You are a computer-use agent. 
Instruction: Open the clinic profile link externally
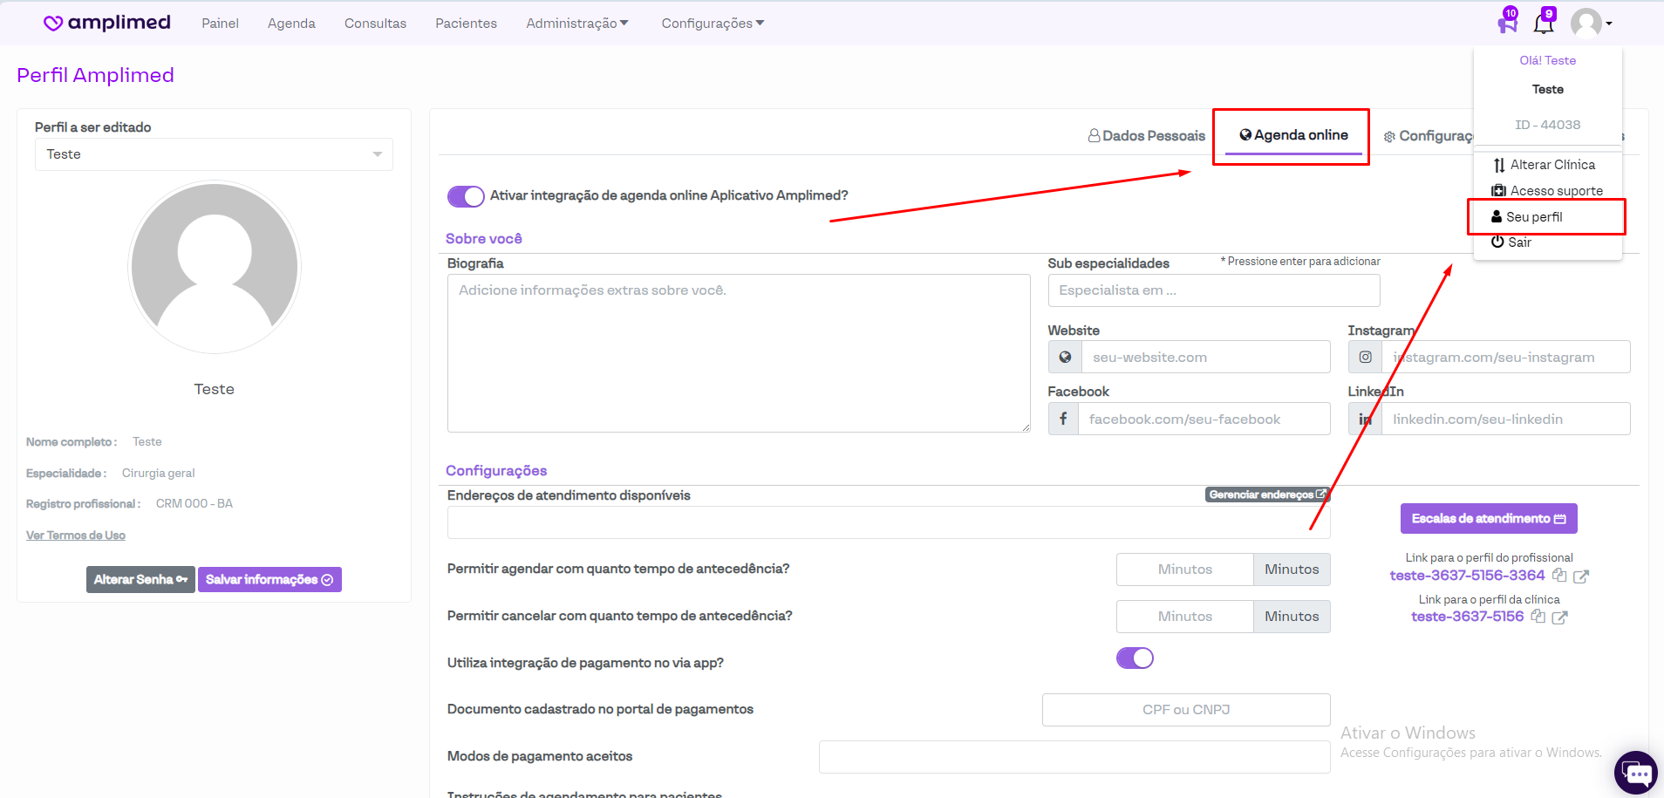1560,617
